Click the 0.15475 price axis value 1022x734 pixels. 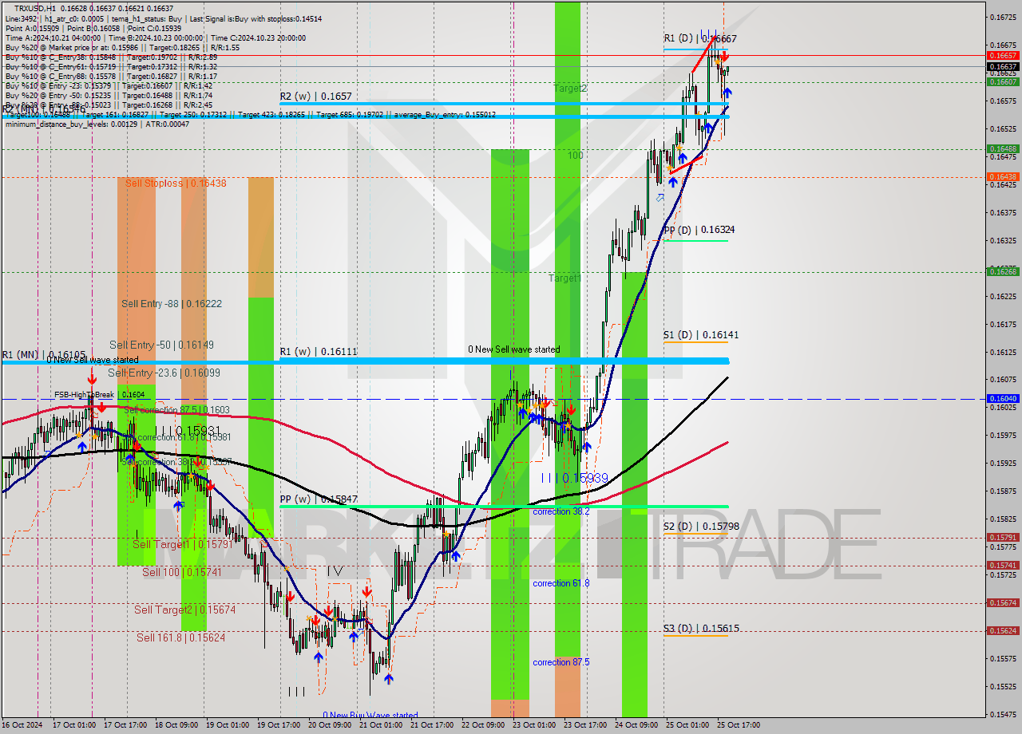(x=1003, y=714)
